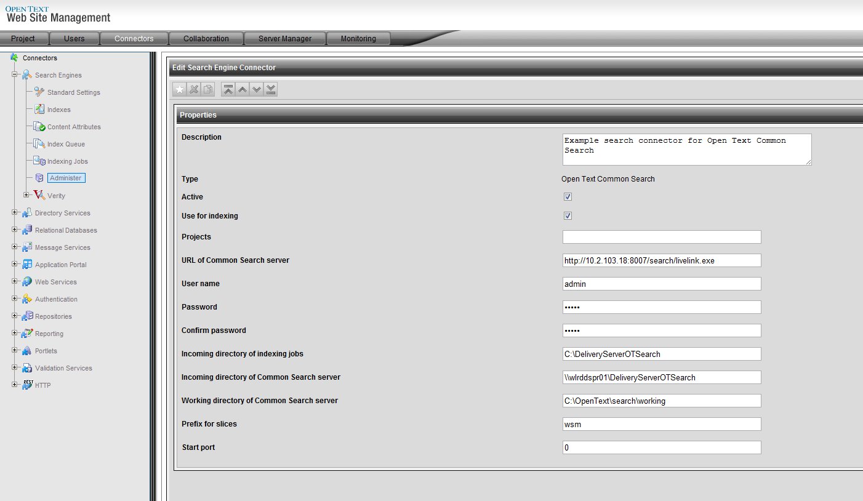Expand the Verity tree node
This screenshot has width=863, height=501.
[26, 195]
